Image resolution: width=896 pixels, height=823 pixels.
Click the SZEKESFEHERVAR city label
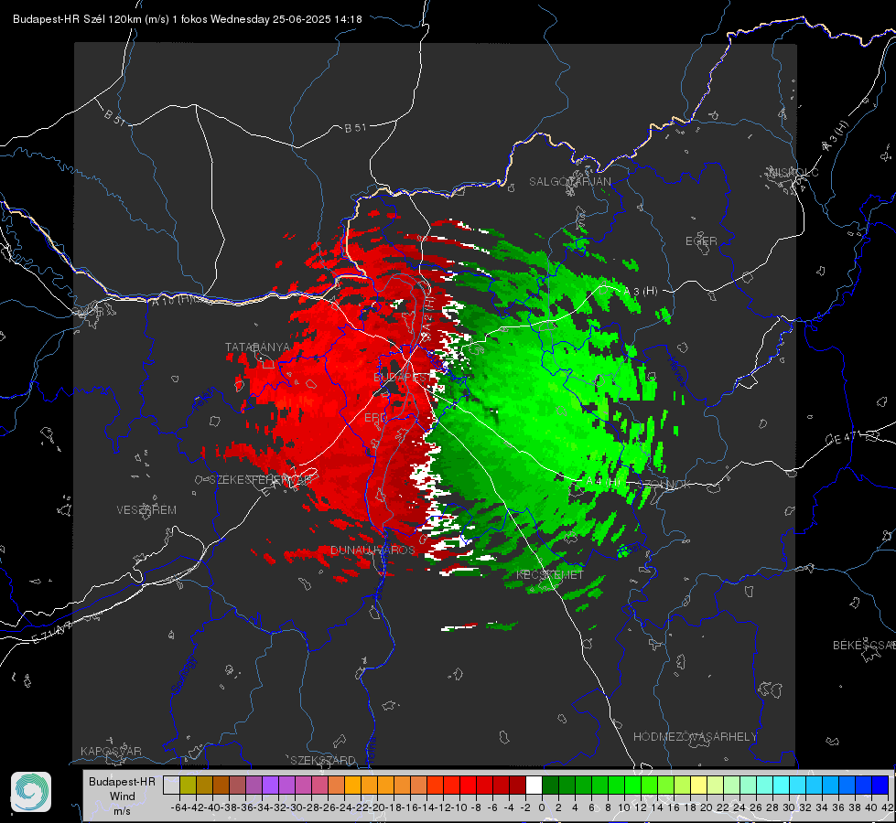point(261,480)
